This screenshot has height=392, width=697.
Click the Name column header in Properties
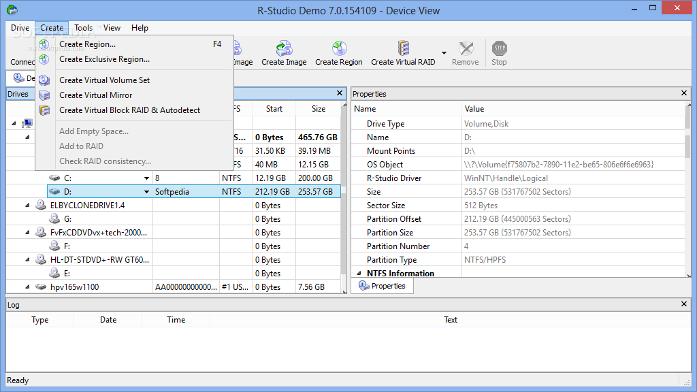[407, 109]
